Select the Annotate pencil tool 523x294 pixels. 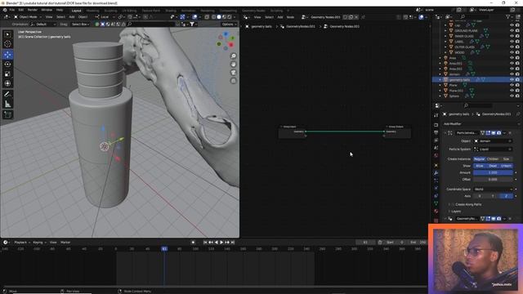pyautogui.click(x=7, y=95)
